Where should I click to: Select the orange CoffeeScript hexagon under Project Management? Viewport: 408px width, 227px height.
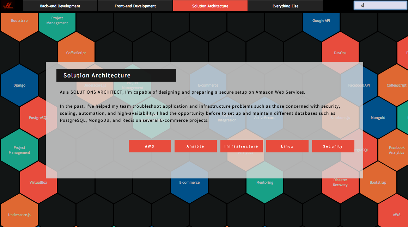(x=76, y=49)
